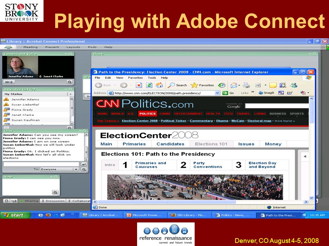Open the Mail icon dropdown arrow
The image size is (329, 246).
(x=239, y=85)
